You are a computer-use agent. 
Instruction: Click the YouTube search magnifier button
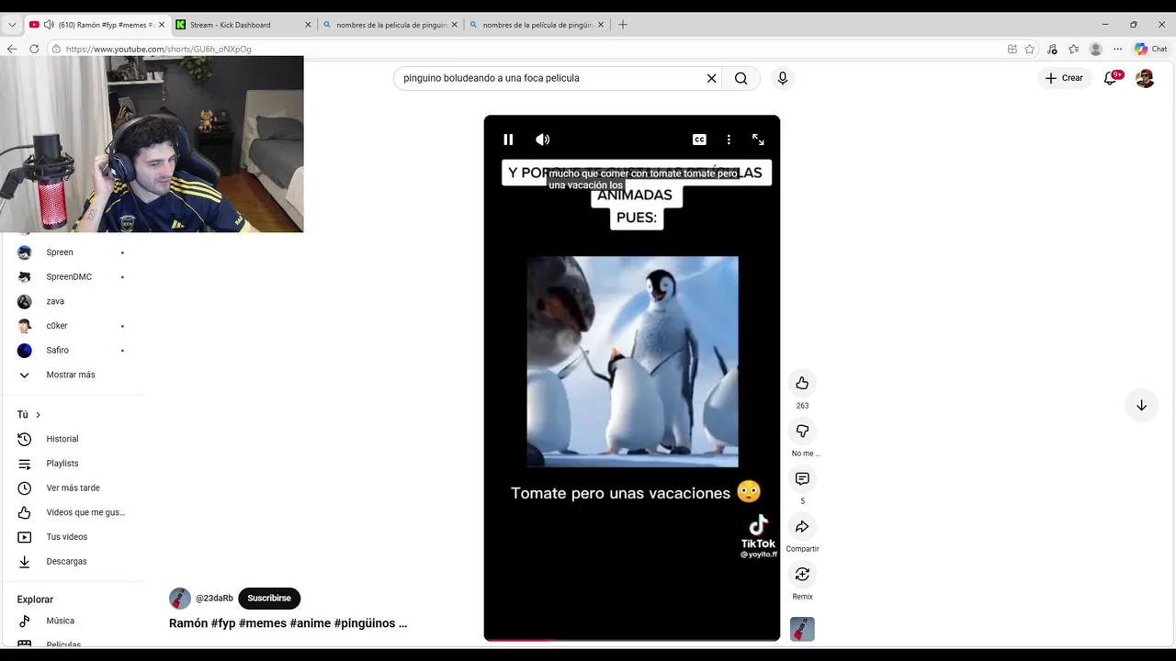741,78
